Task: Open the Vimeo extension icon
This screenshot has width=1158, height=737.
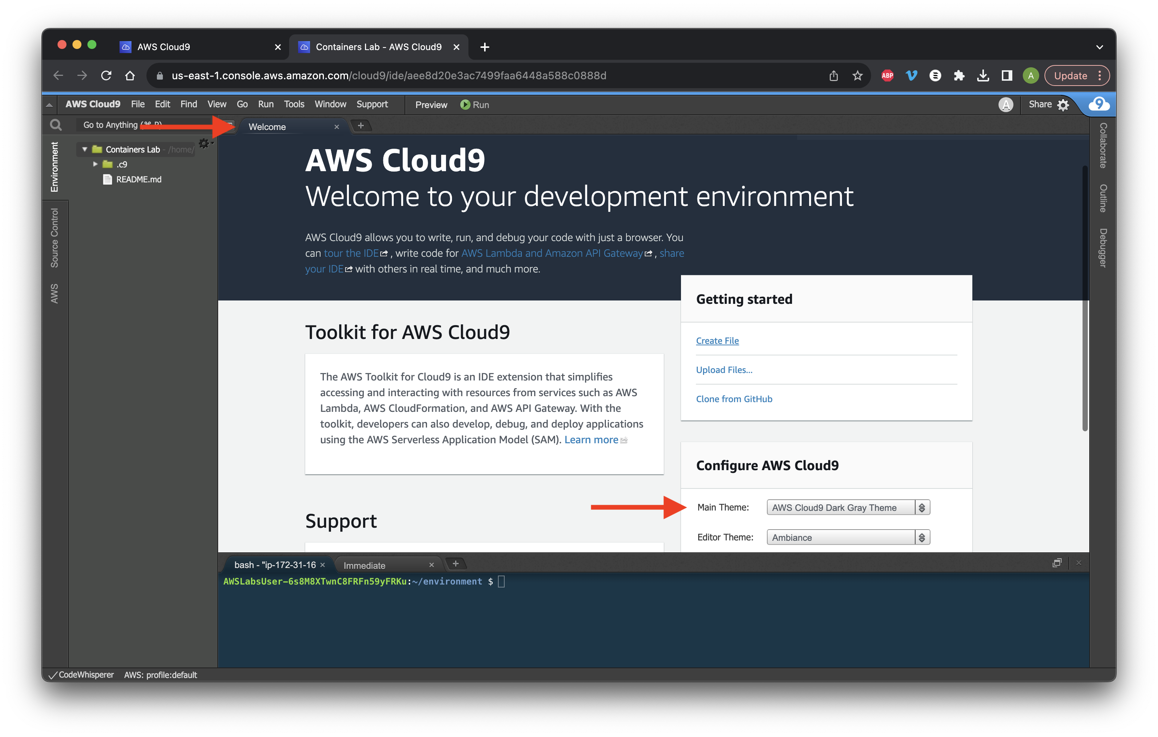Action: [x=911, y=75]
